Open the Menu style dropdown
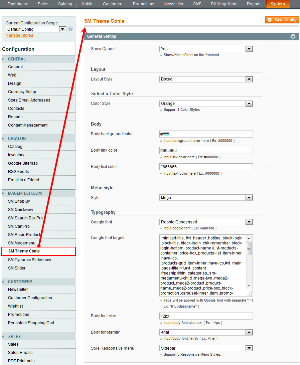Viewport: 300px width, 365px height. 206,198
